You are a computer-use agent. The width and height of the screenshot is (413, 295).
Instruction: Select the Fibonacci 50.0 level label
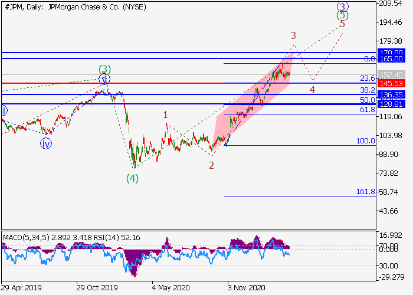(368, 100)
